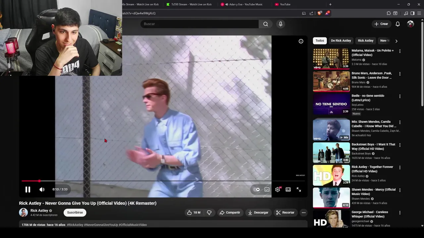This screenshot has height=238, width=424.
Task: Toggle the autoplay switch in player
Action: (256, 189)
